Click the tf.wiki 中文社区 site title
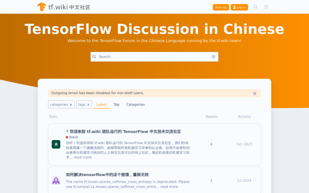 coord(69,7)
